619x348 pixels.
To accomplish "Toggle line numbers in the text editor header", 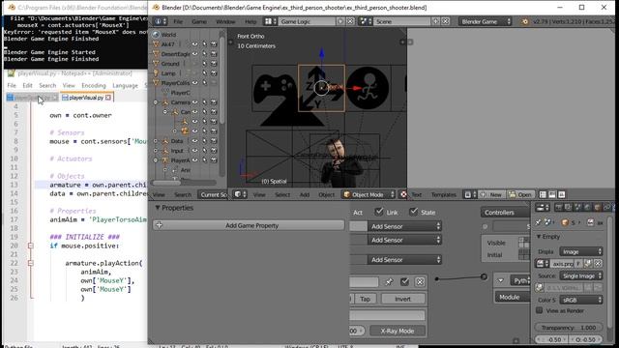I will (543, 194).
